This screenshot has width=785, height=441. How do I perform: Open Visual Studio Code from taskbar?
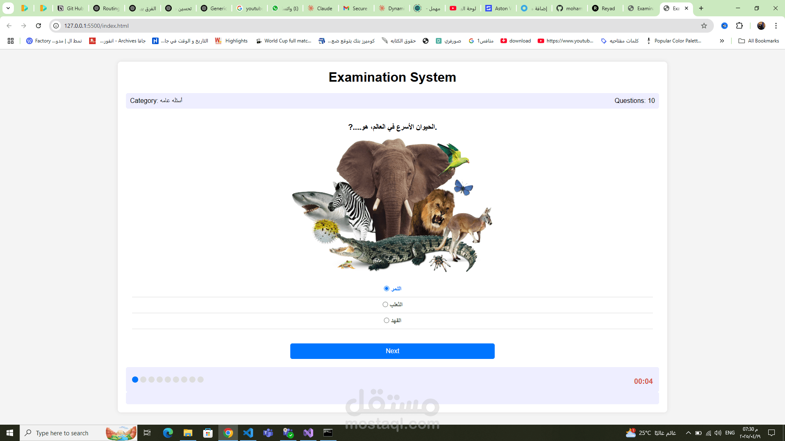pyautogui.click(x=248, y=433)
